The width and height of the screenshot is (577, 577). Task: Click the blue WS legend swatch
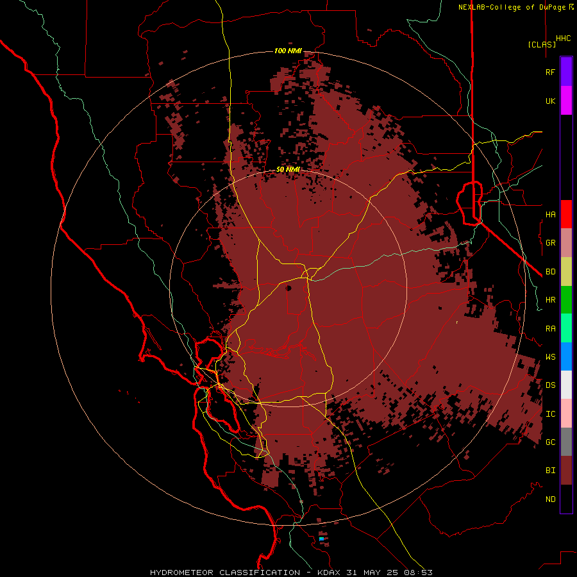(566, 356)
